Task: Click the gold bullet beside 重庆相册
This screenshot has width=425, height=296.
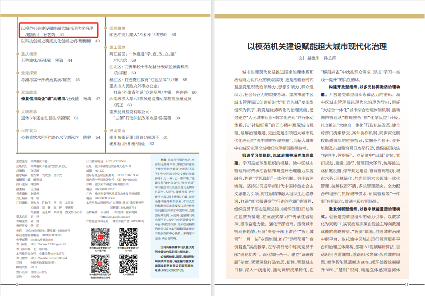Action: (x=18, y=54)
